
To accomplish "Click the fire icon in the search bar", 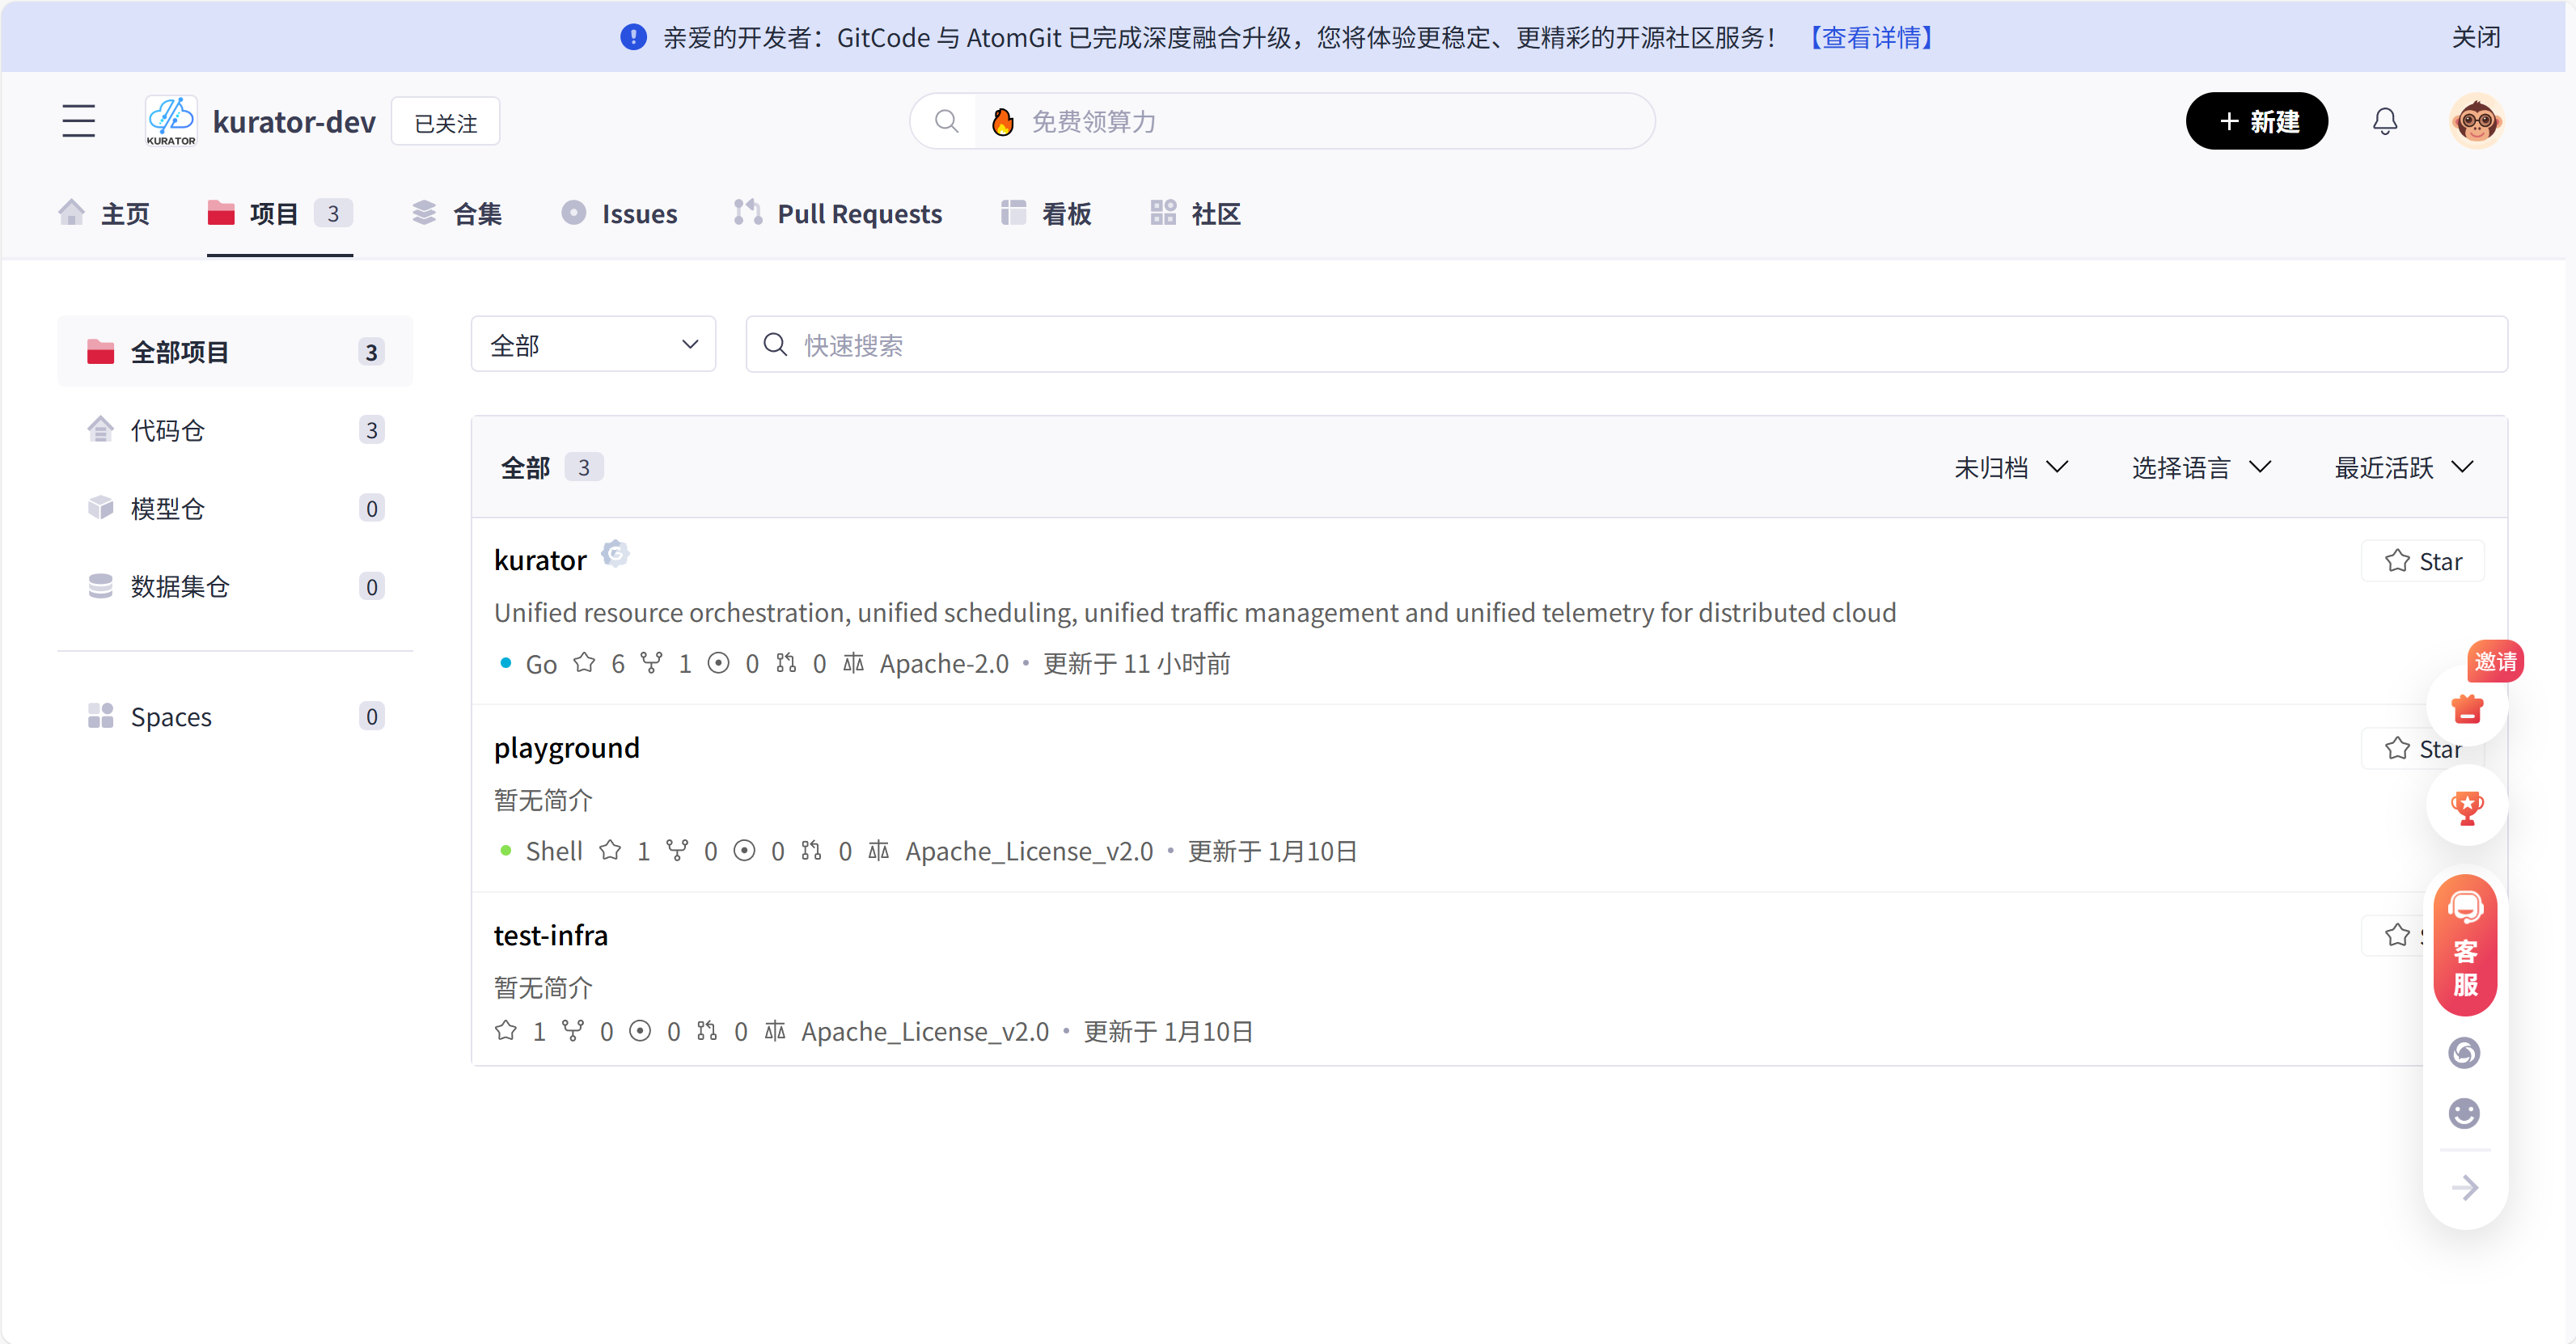I will (x=1003, y=121).
